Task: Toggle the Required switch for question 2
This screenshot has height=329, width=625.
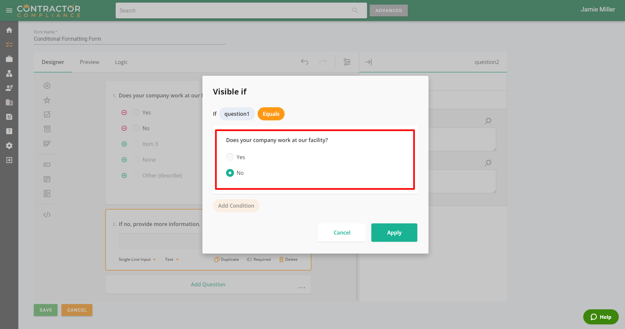Action: click(x=259, y=259)
